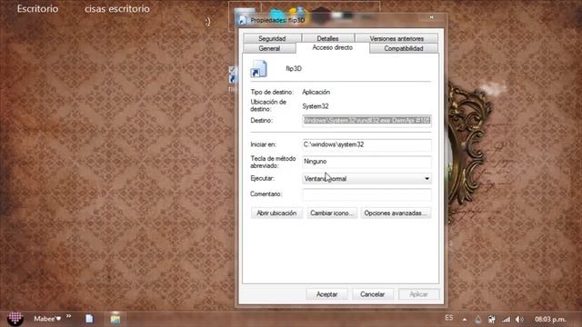
Task: Open the volume speaker tray icon
Action: [x=519, y=319]
